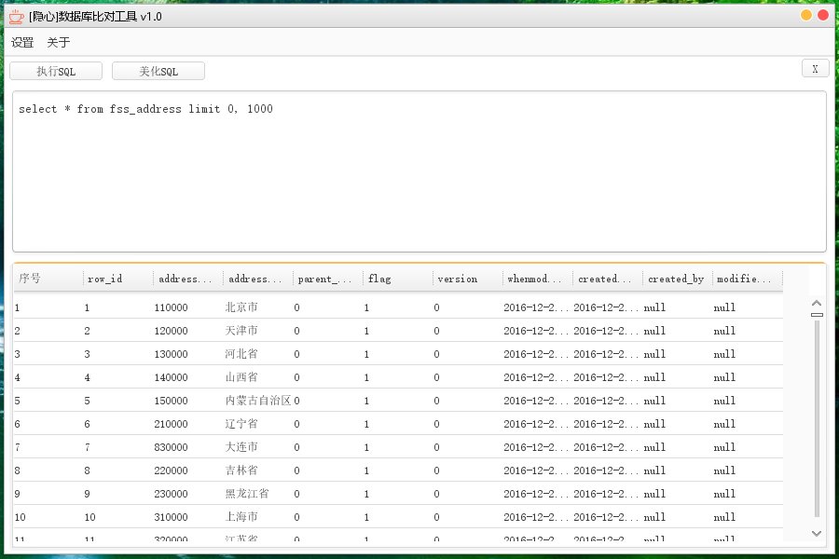This screenshot has height=559, width=839.
Task: Click the first address... column header
Action: click(187, 279)
